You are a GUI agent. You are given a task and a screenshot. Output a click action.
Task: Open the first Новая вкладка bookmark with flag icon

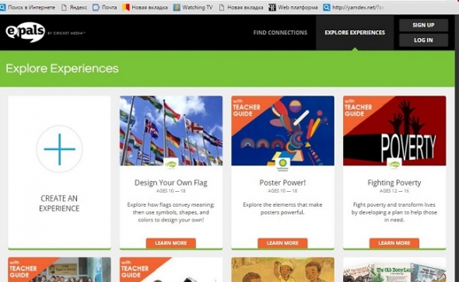tap(145, 7)
